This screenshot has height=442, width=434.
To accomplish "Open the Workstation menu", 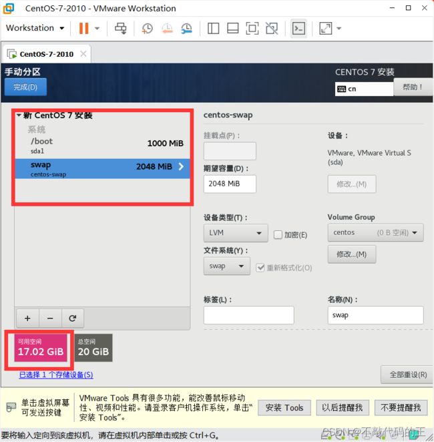I will click(35, 28).
